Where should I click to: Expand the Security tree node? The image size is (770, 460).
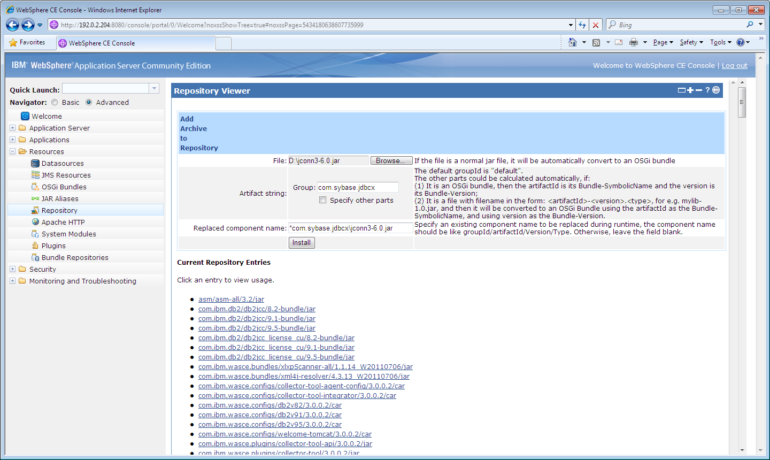[x=12, y=269]
